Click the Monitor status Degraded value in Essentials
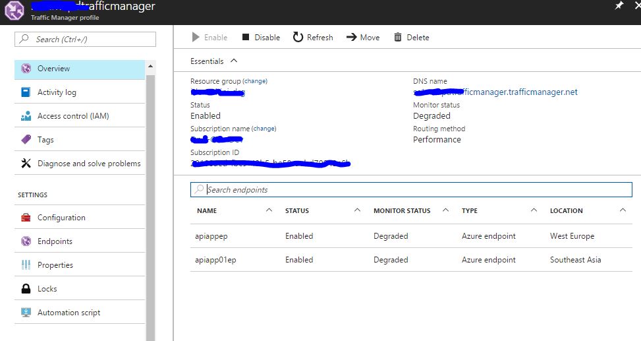Viewport: 641px width, 341px height. pyautogui.click(x=432, y=116)
